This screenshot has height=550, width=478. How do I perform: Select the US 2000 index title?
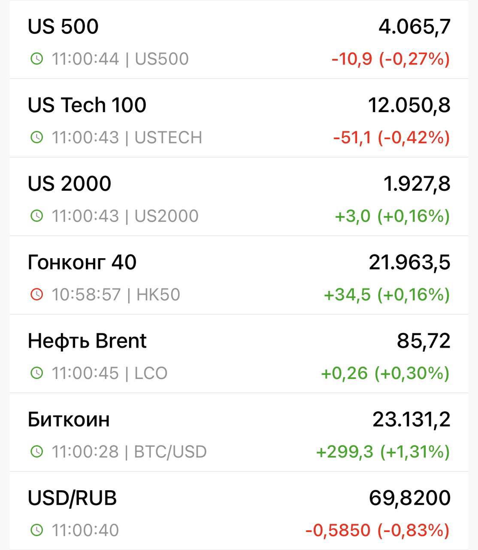coord(70,184)
